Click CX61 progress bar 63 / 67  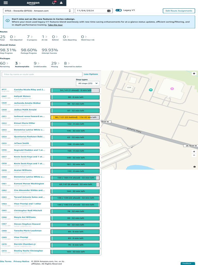[75, 185]
